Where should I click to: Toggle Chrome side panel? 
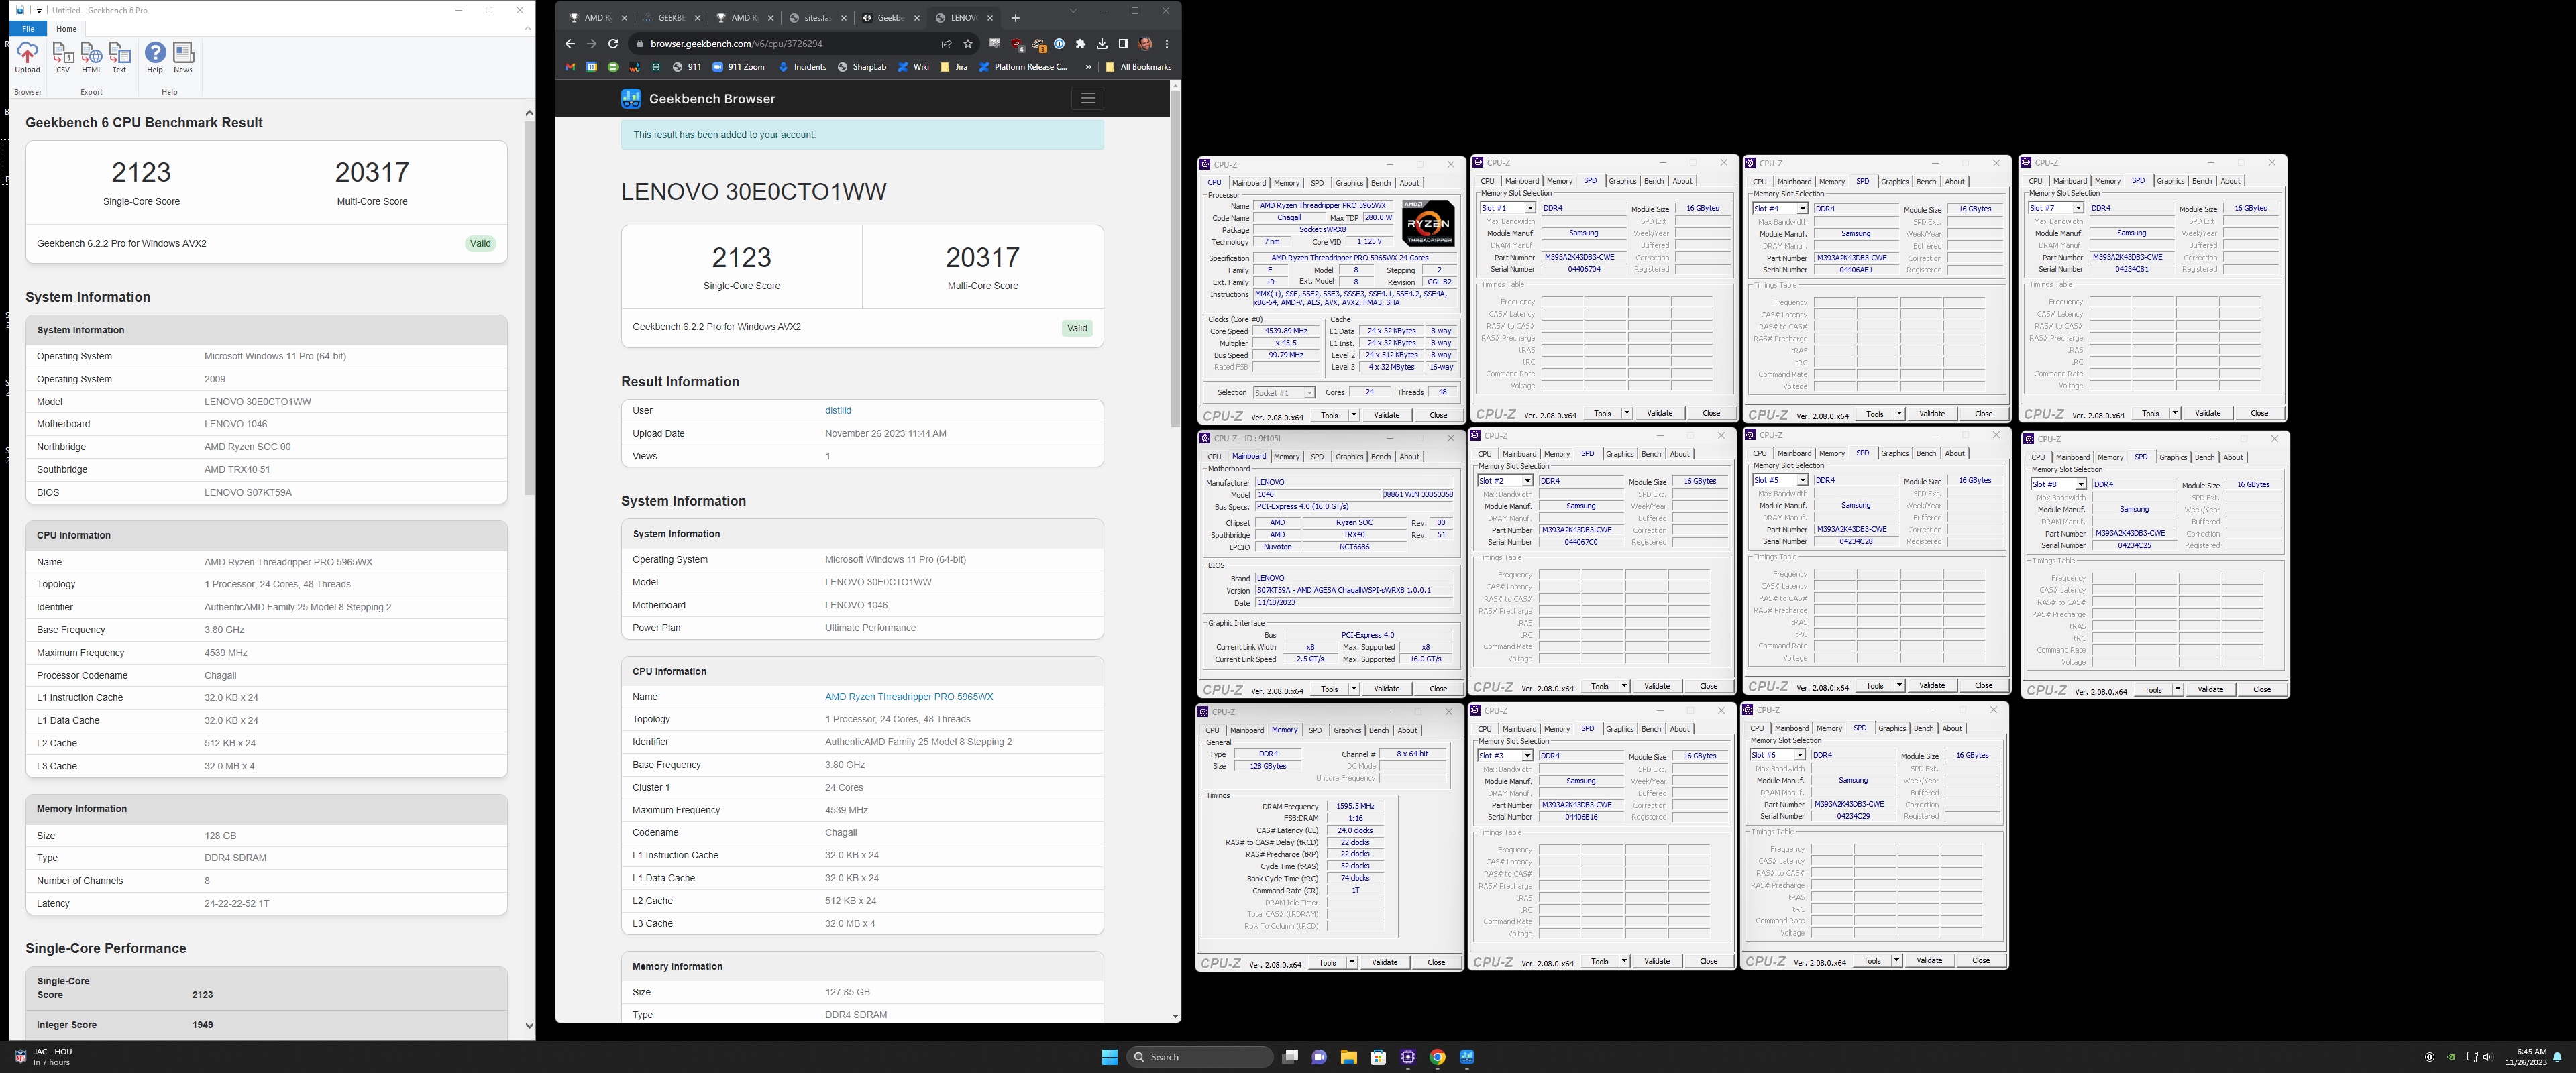pos(1123,44)
